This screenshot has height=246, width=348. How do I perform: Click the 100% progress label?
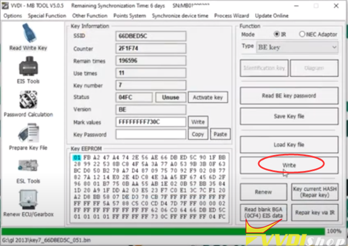334,231
